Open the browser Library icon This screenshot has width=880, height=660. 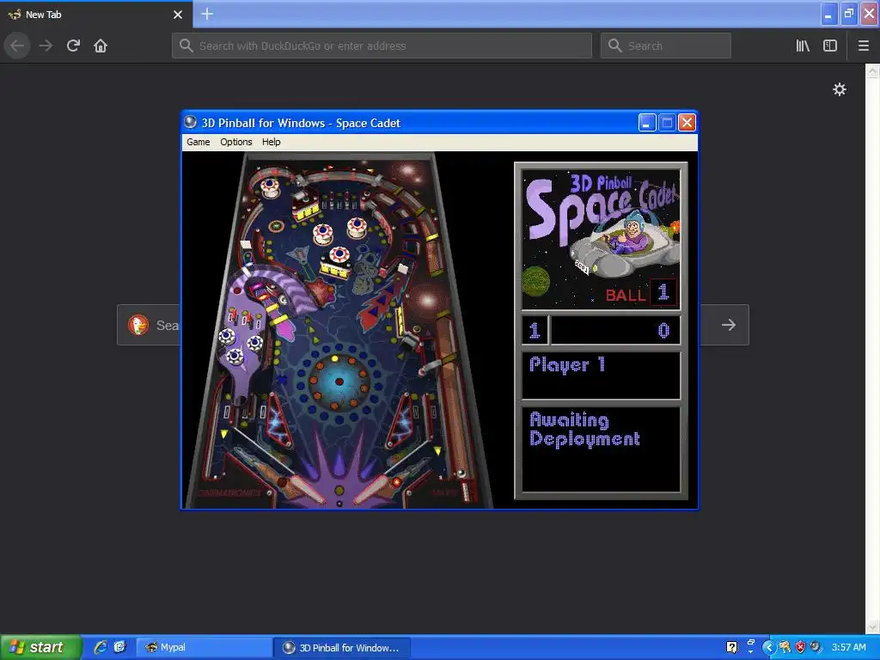click(x=803, y=46)
